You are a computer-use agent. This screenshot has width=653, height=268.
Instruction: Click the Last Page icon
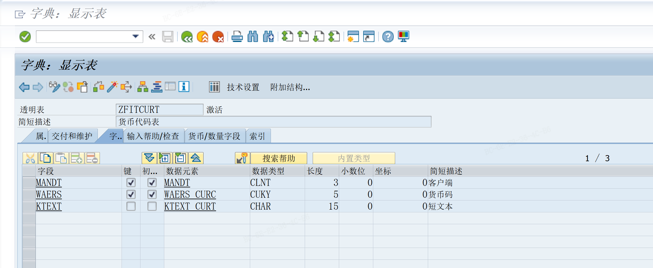334,37
